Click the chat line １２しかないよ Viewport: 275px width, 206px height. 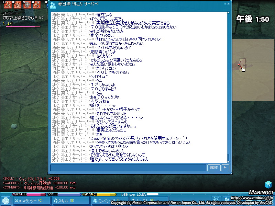[x=102, y=85]
